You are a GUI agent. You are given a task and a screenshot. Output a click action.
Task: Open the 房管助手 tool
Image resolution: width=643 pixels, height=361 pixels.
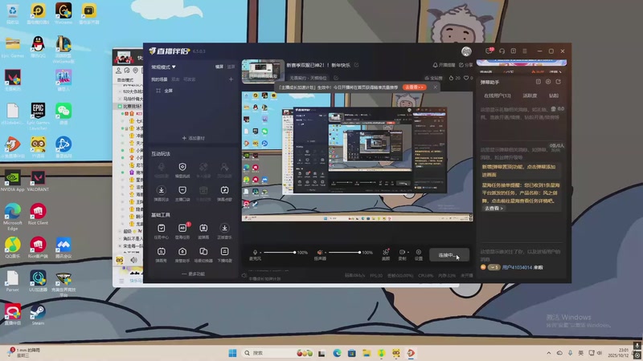182,254
